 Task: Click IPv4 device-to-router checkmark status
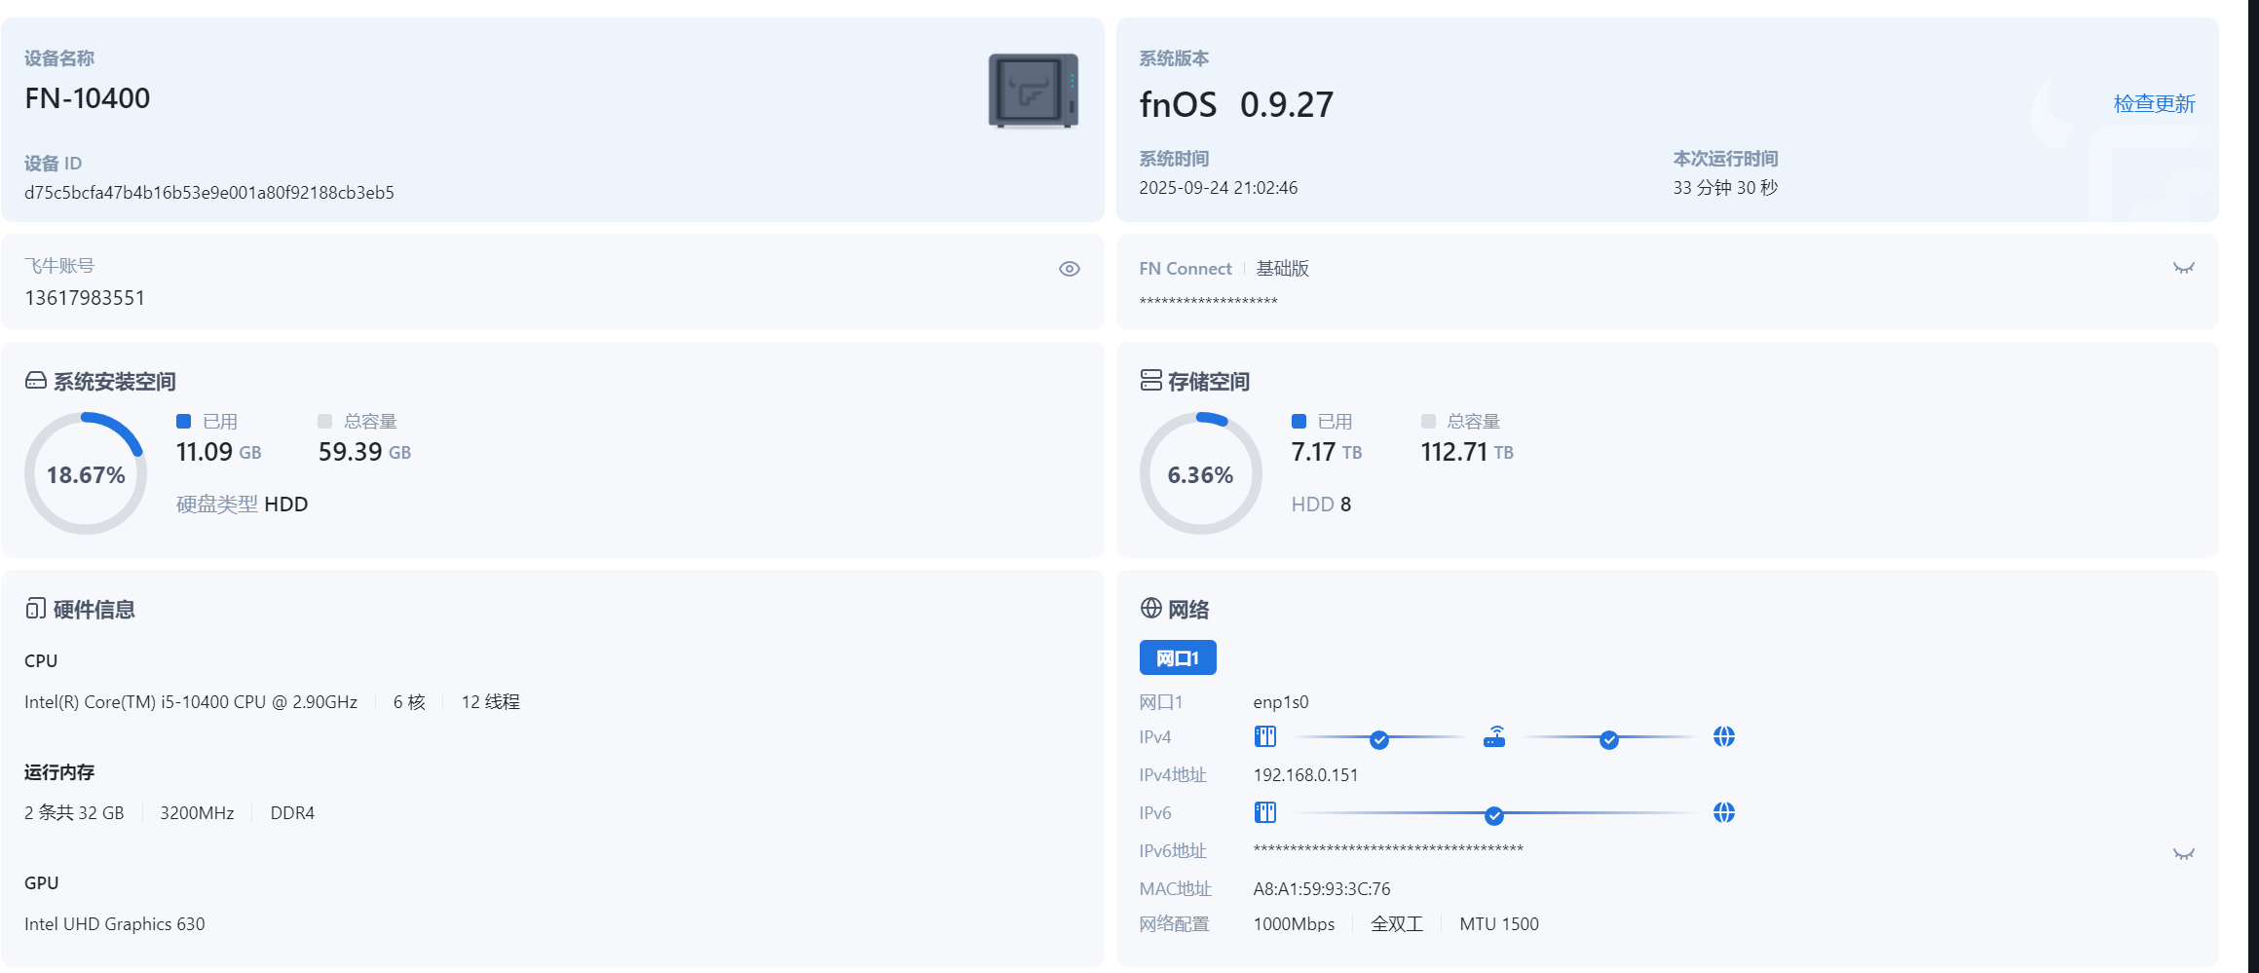tap(1378, 740)
